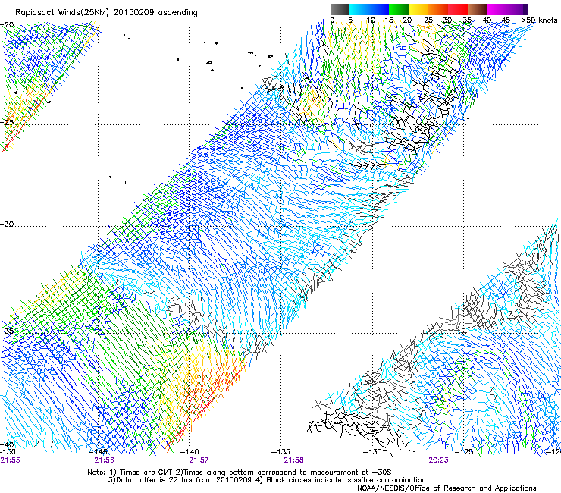Click the '21:56' pass time label
This screenshot has width=561, height=493.
click(104, 460)
